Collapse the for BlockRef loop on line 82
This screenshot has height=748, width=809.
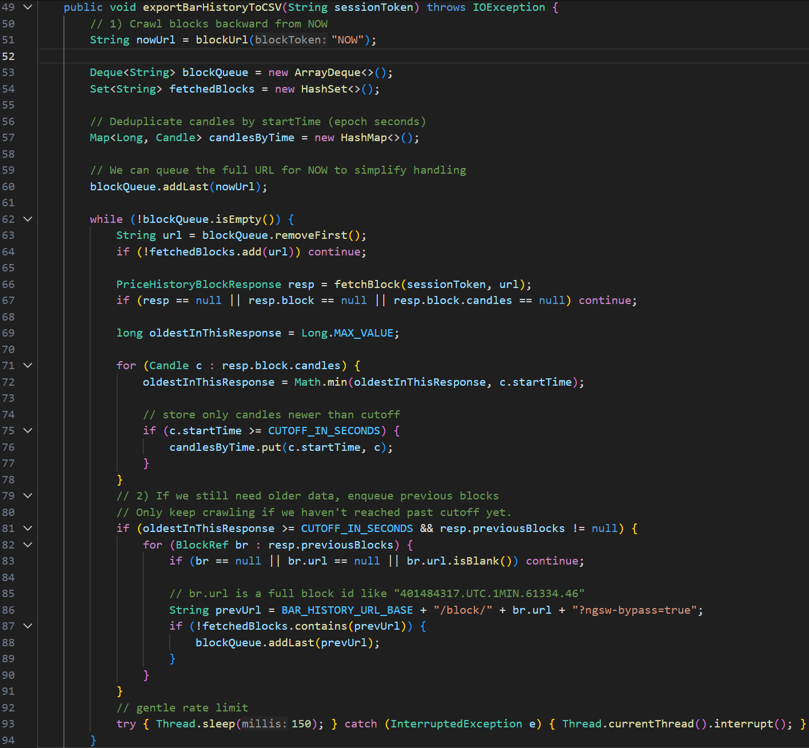(x=27, y=545)
